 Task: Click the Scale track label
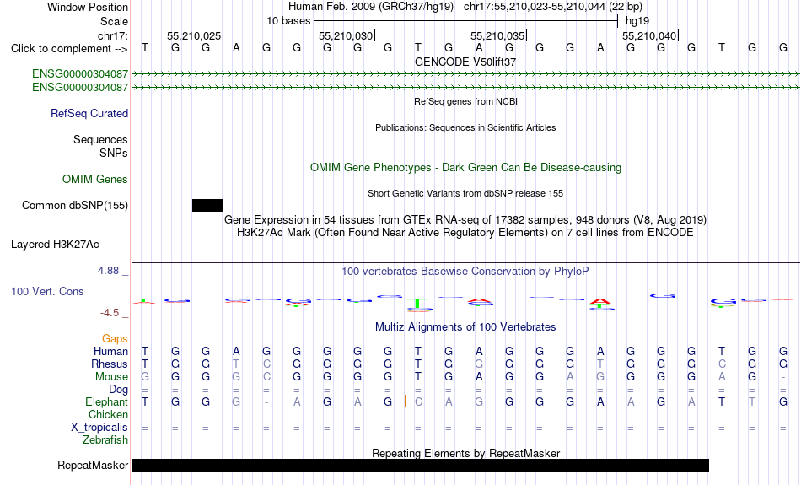(114, 21)
